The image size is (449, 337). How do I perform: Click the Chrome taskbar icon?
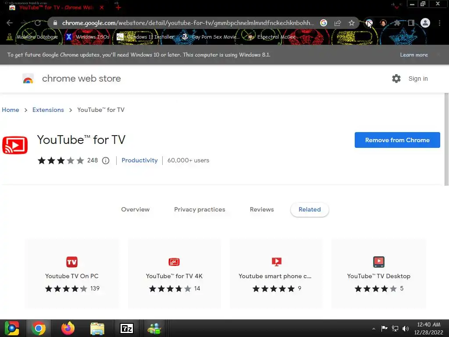tap(39, 328)
